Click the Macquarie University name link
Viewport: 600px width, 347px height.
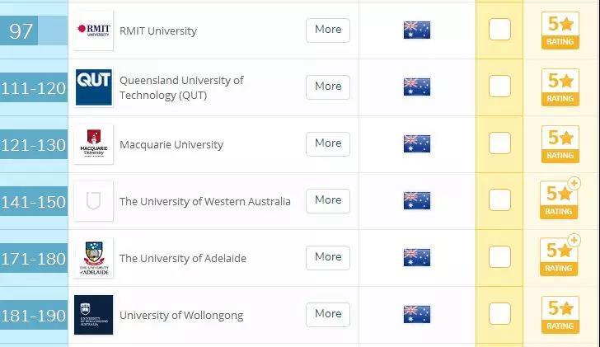(x=171, y=144)
